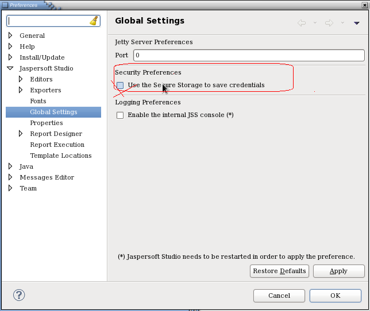Expand the Exporters subnode
The image size is (370, 311).
[x=21, y=90]
